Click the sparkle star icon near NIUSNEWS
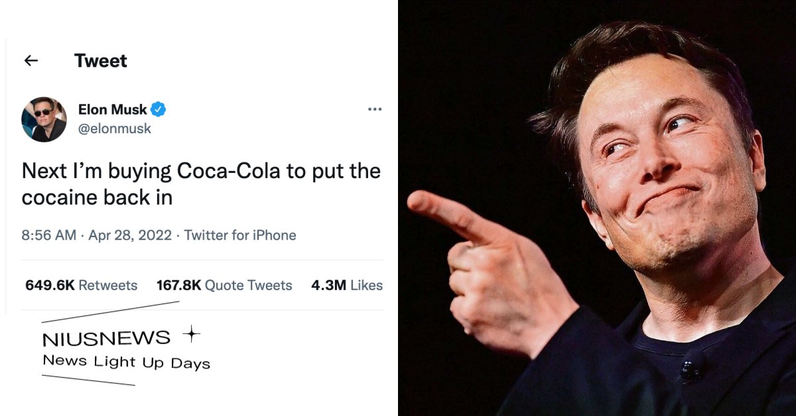796x416 pixels. point(191,335)
